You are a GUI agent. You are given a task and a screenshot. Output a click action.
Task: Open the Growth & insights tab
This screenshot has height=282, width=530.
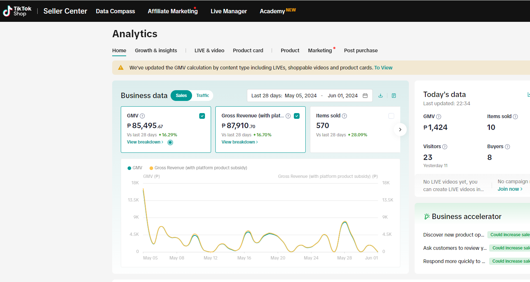coord(156,50)
